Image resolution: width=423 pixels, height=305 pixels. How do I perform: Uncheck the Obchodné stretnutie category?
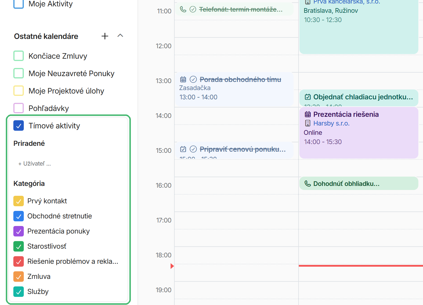(19, 216)
